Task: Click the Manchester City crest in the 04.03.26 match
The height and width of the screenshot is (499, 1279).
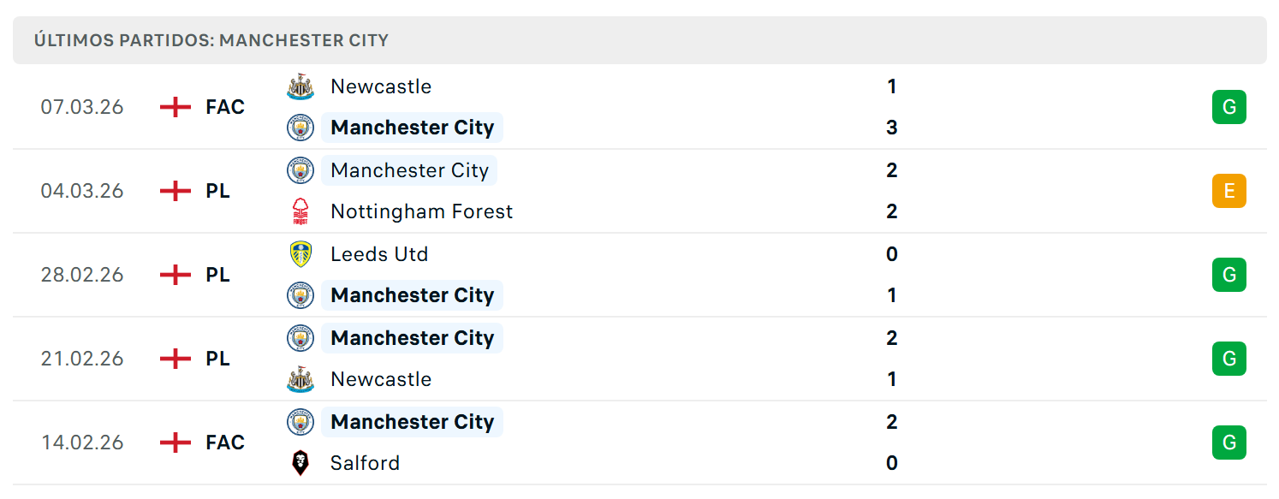Action: [x=300, y=170]
